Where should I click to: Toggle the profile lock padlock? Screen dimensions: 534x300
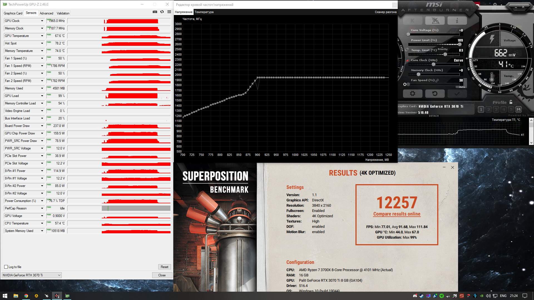point(511,102)
